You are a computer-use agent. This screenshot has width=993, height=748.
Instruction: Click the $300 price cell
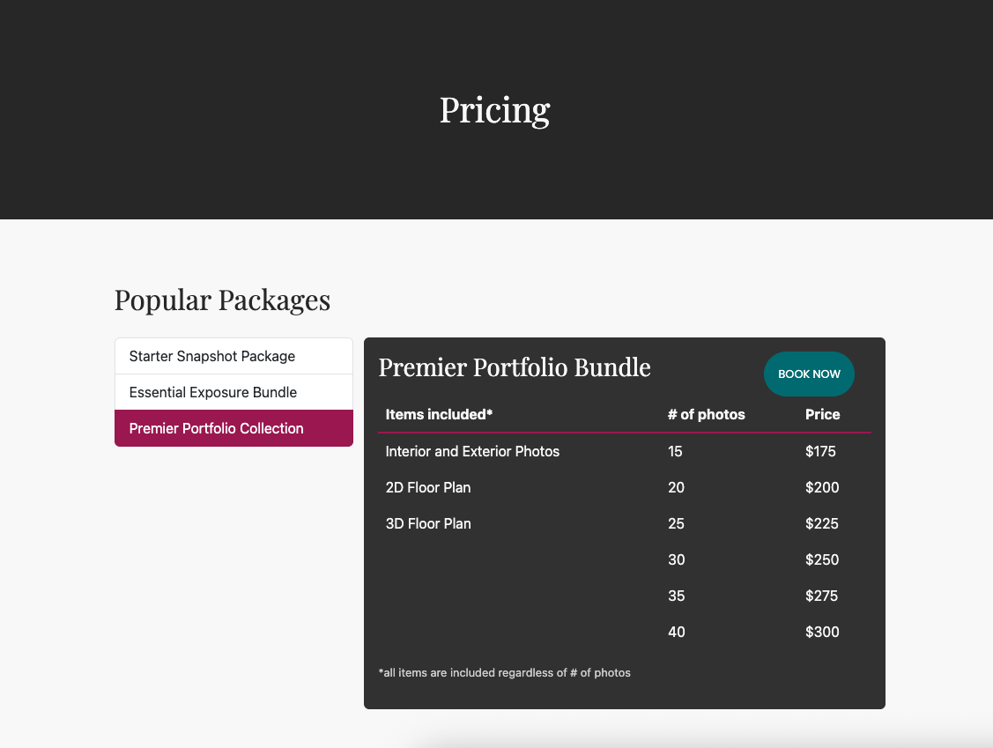click(822, 632)
